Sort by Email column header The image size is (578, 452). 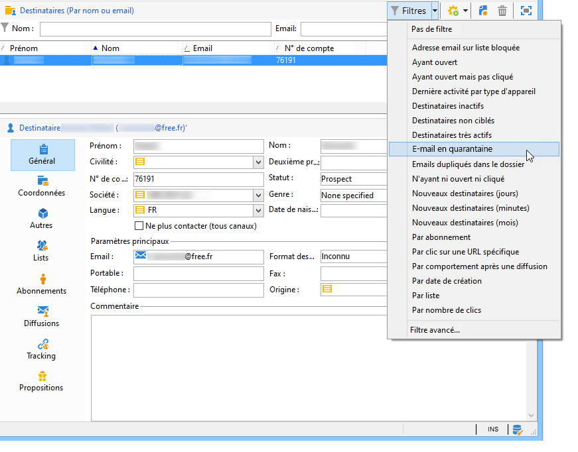point(228,48)
